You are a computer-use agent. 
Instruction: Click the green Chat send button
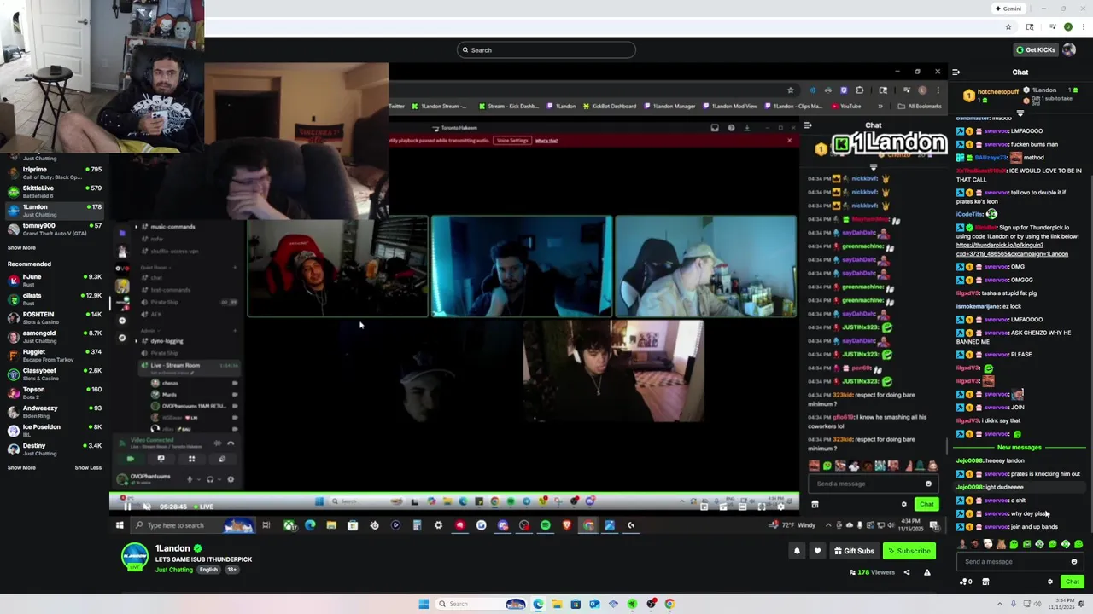(x=1073, y=582)
